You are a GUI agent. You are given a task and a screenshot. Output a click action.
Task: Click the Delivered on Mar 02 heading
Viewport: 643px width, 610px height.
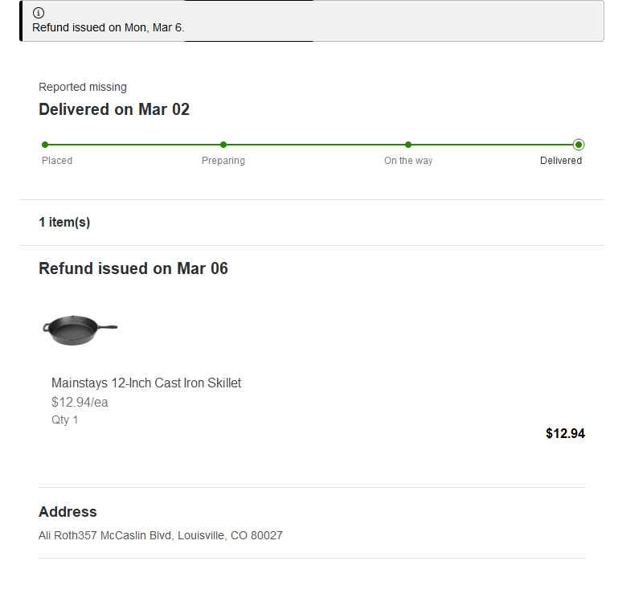tap(114, 109)
